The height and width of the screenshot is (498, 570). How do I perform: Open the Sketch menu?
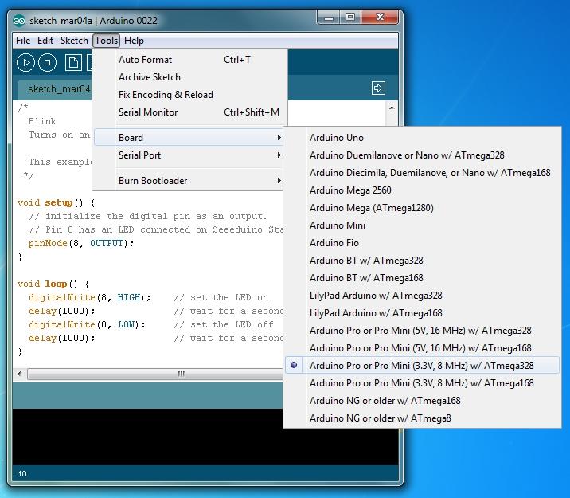74,41
